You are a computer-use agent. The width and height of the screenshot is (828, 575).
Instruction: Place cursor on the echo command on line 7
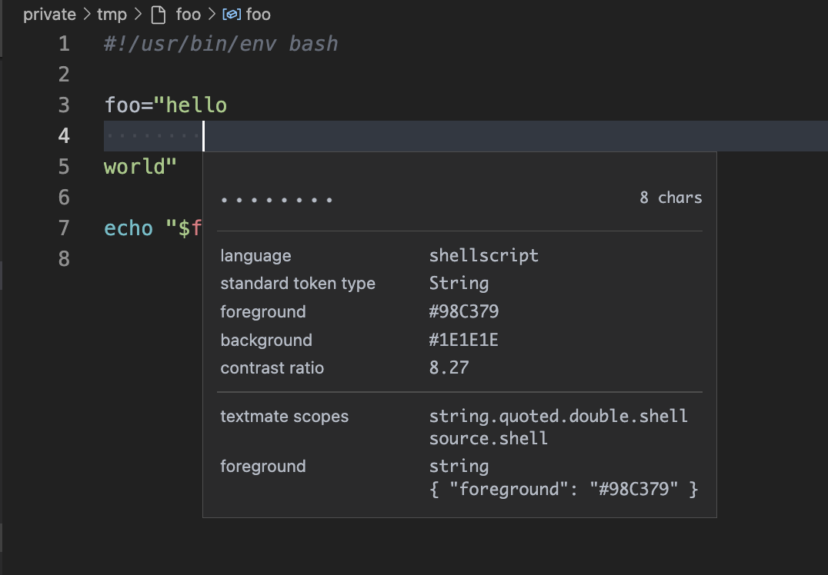tap(129, 228)
